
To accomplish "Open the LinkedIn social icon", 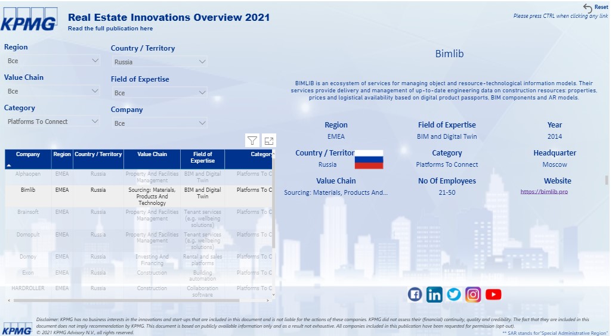I will 434,294.
